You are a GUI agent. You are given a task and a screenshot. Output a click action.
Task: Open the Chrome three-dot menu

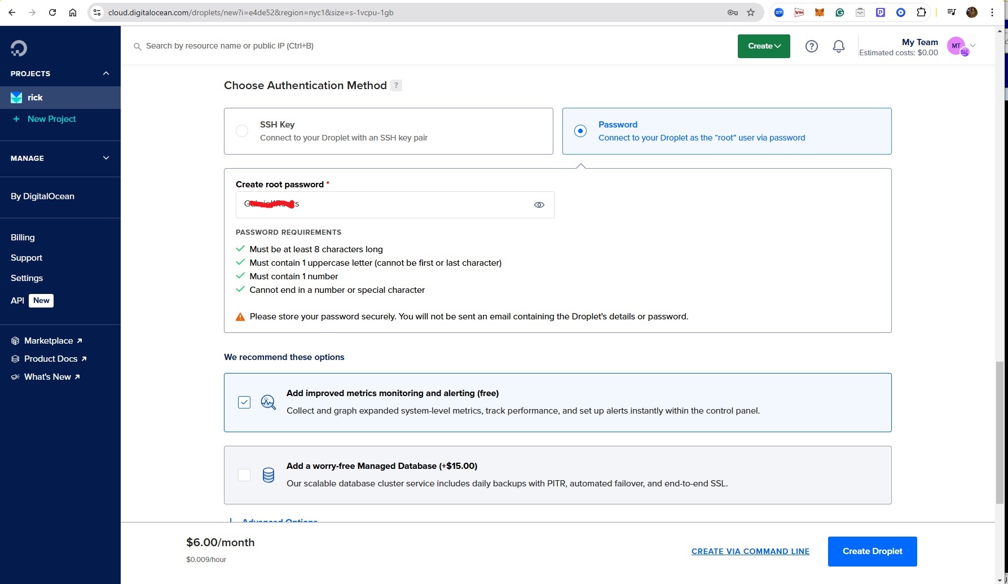coord(992,12)
